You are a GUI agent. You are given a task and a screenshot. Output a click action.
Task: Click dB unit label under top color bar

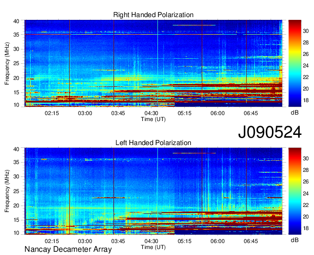[x=295, y=113]
